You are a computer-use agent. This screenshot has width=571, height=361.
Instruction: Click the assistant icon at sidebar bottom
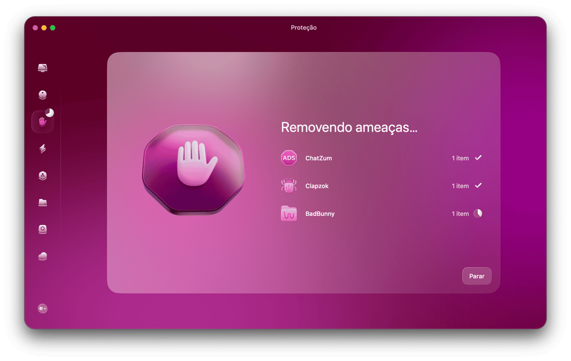coord(43,308)
